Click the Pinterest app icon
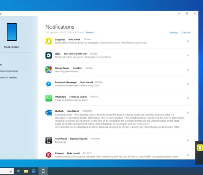203x175 pixels. [49, 155]
